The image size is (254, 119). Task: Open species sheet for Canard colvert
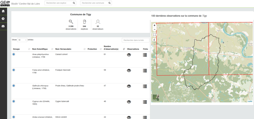(x=145, y=55)
